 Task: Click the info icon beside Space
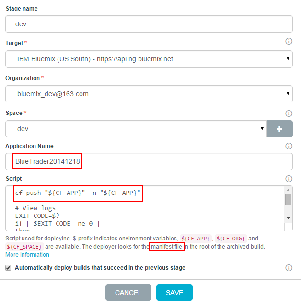point(289,114)
